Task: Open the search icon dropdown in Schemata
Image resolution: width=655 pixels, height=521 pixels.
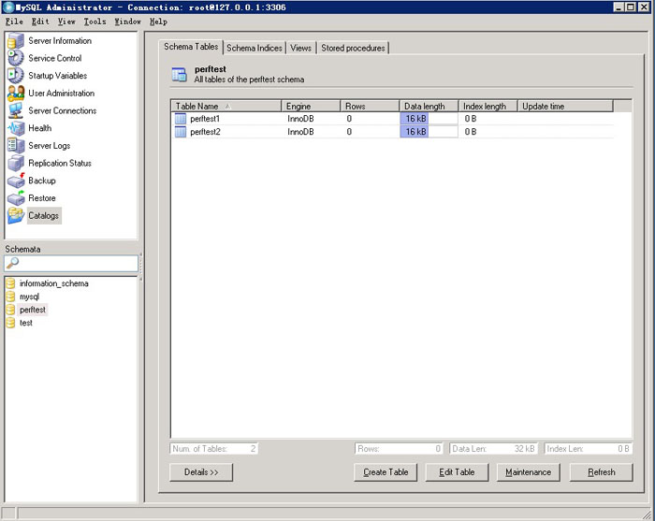Action: pyautogui.click(x=13, y=265)
